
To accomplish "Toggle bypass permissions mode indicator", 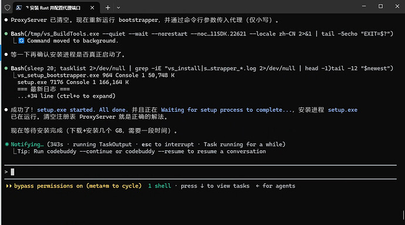I will [x=77, y=186].
